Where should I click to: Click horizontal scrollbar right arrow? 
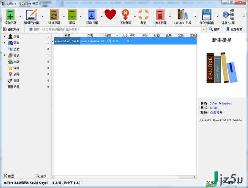coord(195,177)
